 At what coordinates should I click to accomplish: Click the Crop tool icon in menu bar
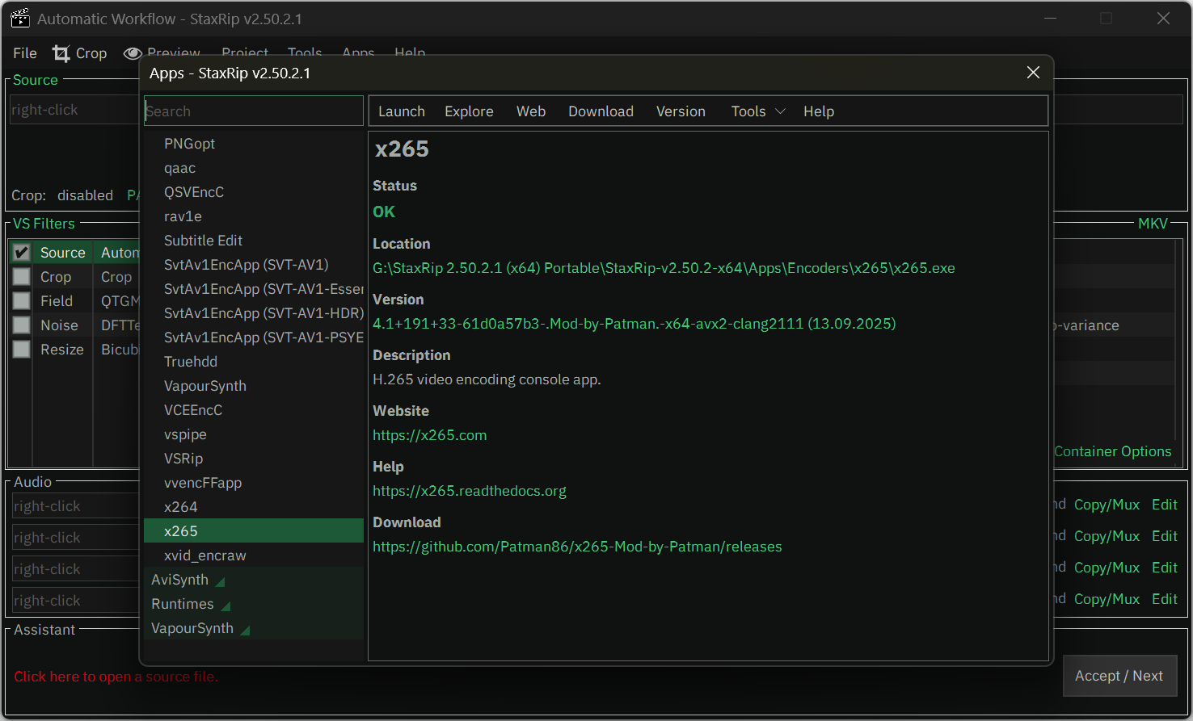click(x=61, y=53)
